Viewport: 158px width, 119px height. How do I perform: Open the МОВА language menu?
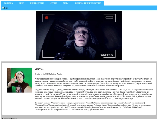click(x=66, y=3)
